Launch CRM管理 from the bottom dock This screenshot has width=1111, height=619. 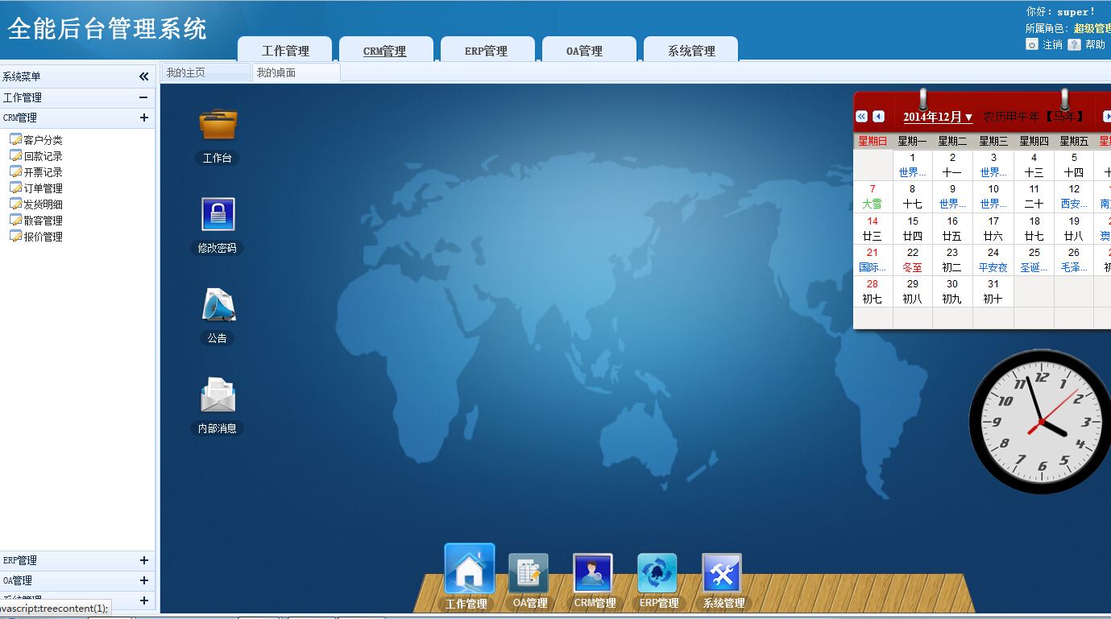(x=593, y=573)
